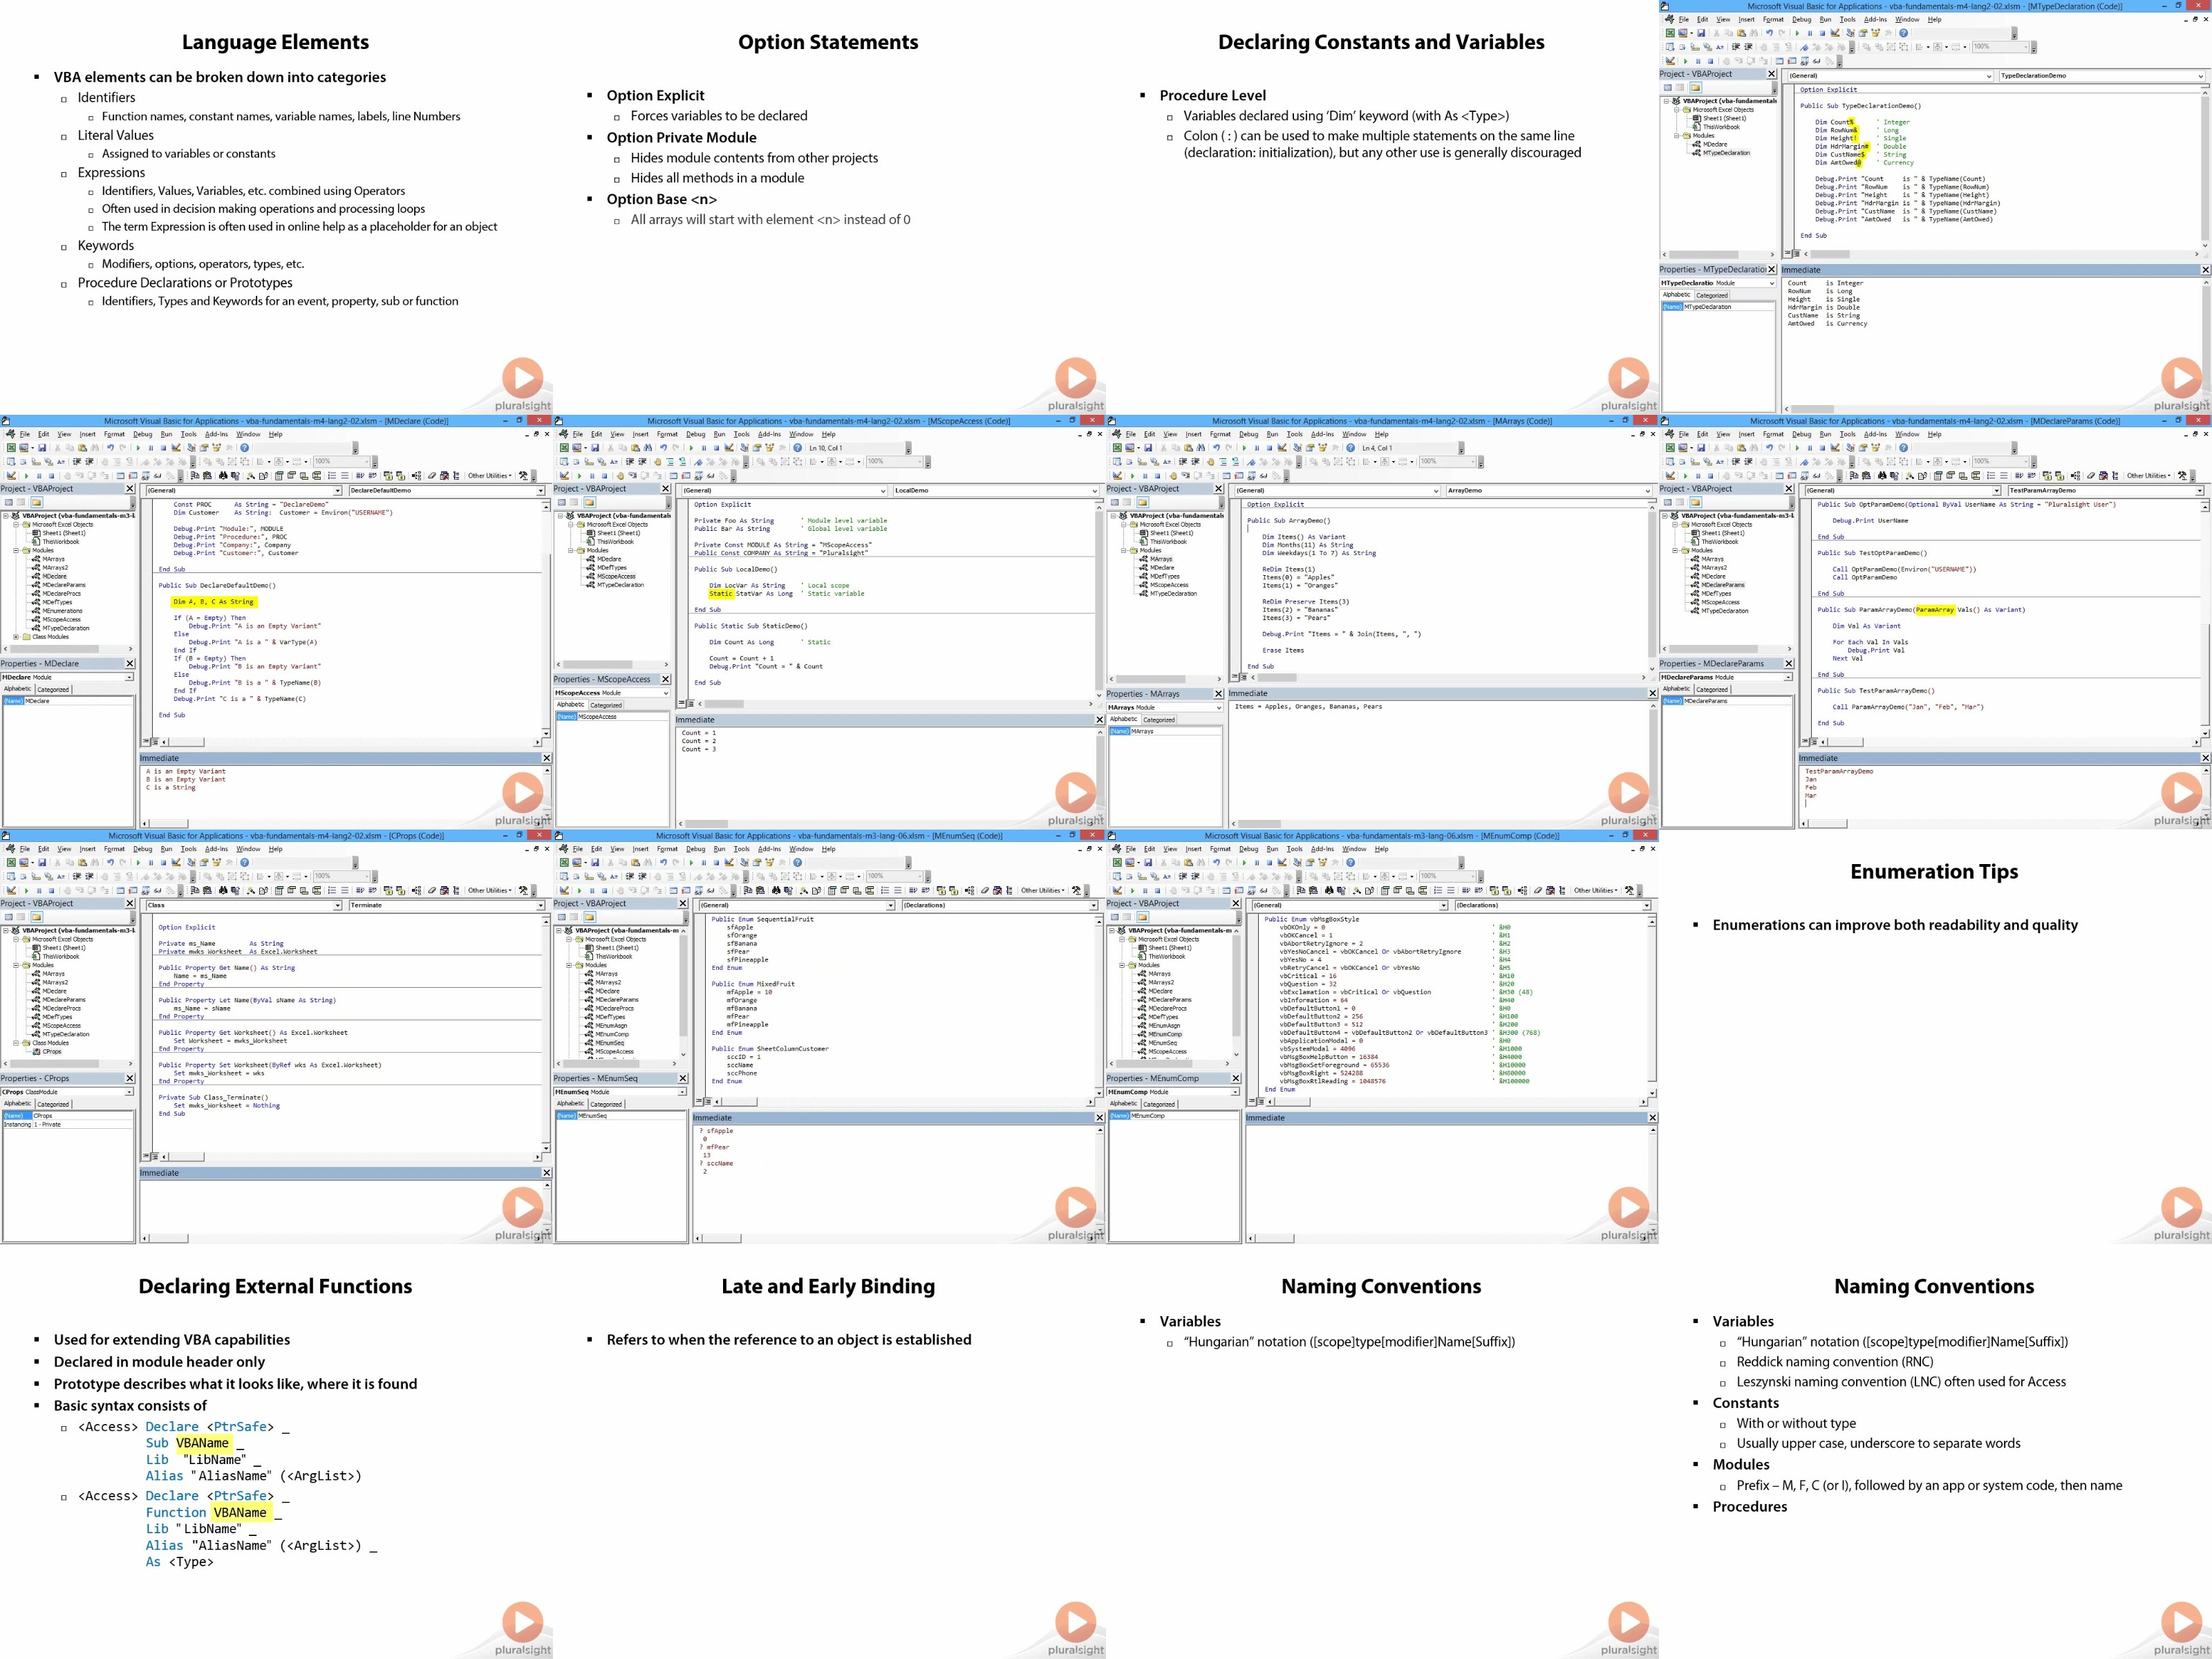Expand Class Modules folder in MDeclare window

pos(16,637)
